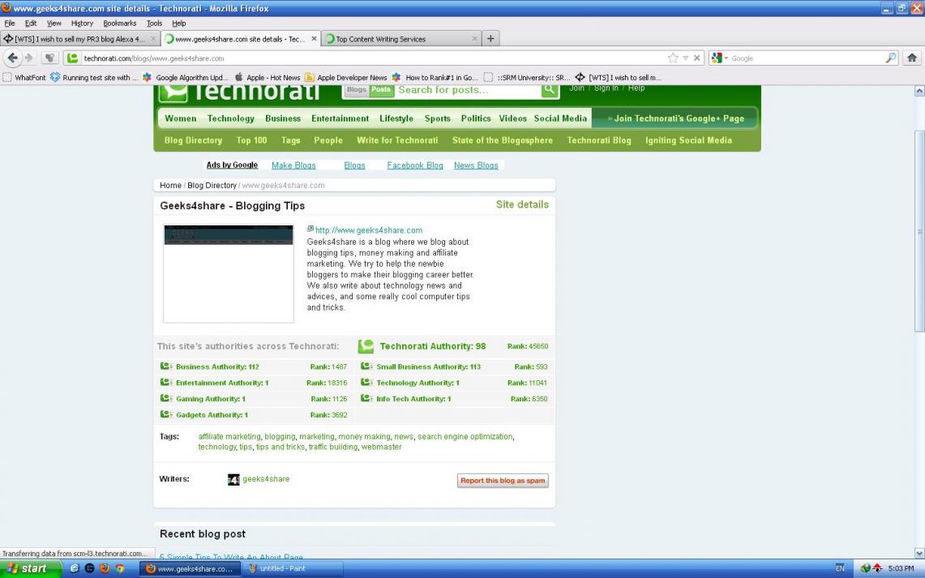Open the Bookmarks menu
Image resolution: width=925 pixels, height=578 pixels.
click(x=120, y=23)
